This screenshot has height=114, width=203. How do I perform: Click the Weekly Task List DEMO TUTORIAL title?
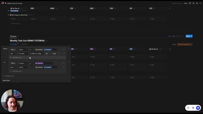(x=27, y=41)
